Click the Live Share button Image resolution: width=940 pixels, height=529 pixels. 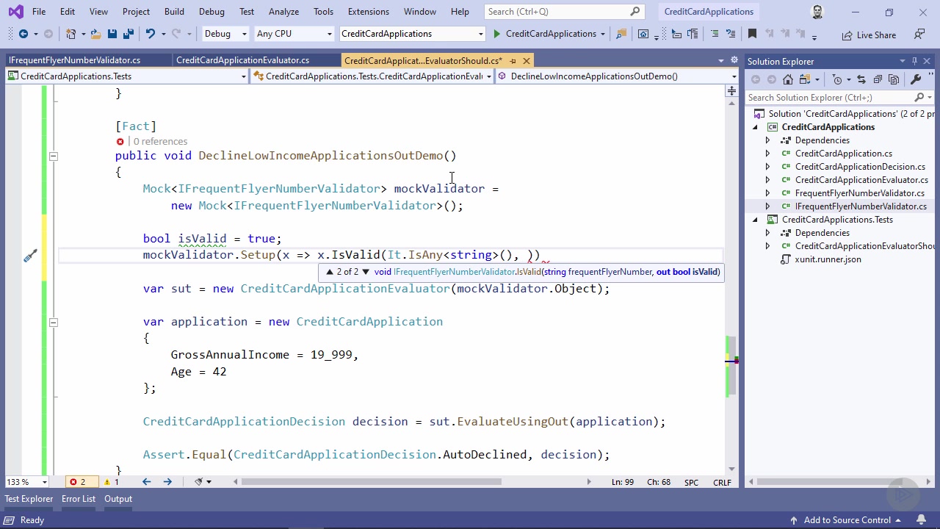(869, 35)
